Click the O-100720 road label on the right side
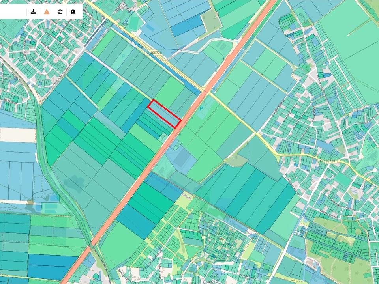Image resolution: width=379 pixels, height=284 pixels. click(326, 161)
